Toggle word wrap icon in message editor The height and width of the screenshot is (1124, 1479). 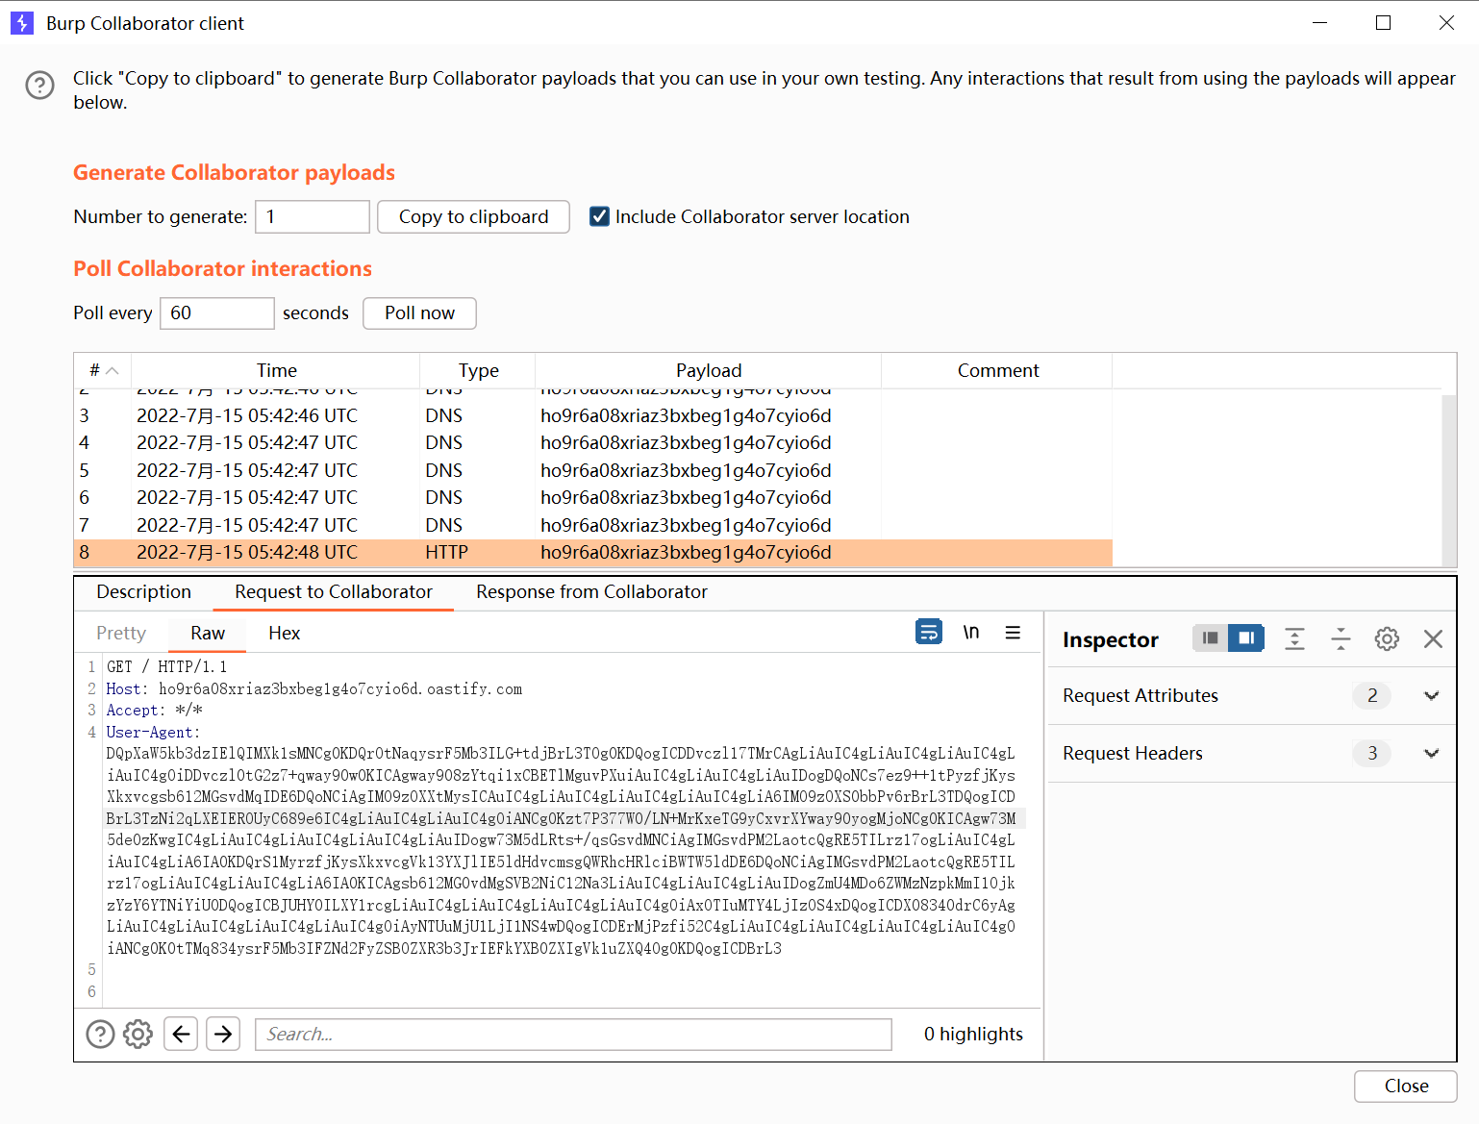(929, 632)
